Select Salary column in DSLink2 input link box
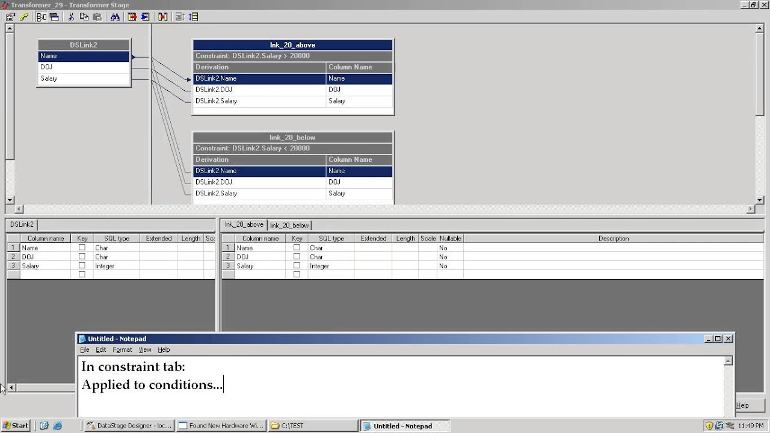Viewport: 770px width, 433px height. coord(84,78)
